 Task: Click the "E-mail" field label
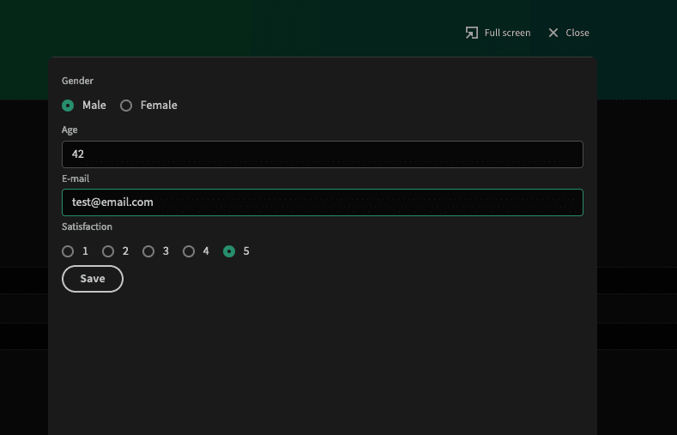click(x=76, y=178)
